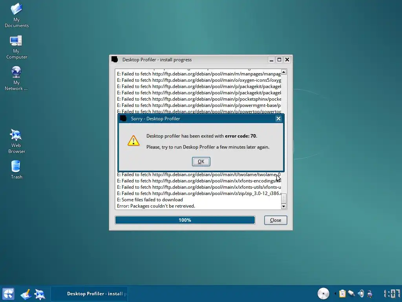
Task: Click OK in the Sorry dialog
Action: 201,162
